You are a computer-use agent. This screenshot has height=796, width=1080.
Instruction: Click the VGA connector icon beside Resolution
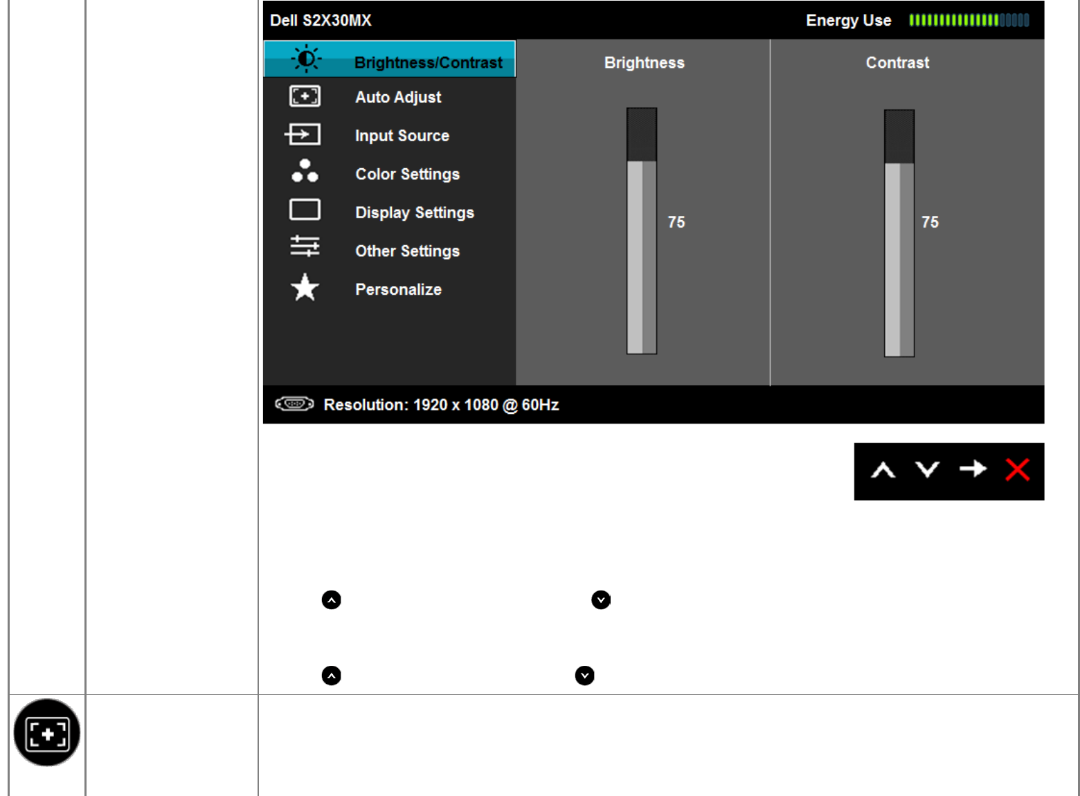(294, 404)
